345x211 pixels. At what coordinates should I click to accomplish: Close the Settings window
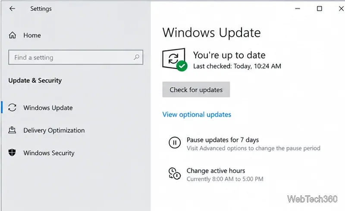pos(341,9)
